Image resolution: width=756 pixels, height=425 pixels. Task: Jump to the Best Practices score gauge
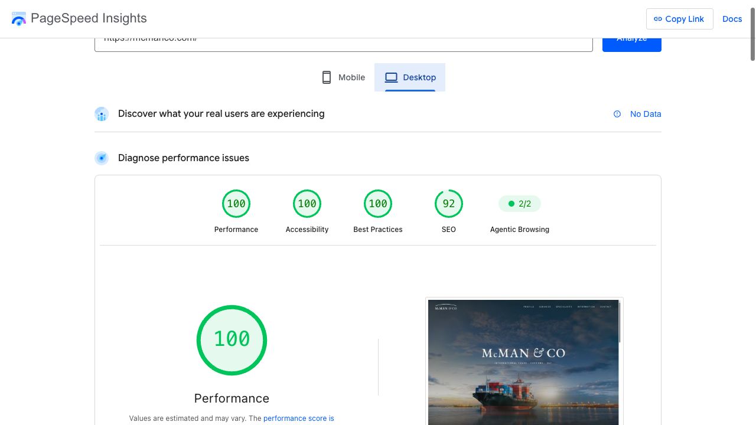[x=378, y=204]
